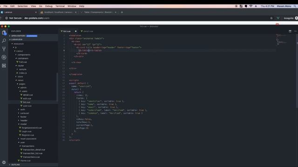The width and height of the screenshot is (298, 167).
Task: Close the localhost phpMyAdmin browser tab
Action: pyautogui.click(x=75, y=13)
